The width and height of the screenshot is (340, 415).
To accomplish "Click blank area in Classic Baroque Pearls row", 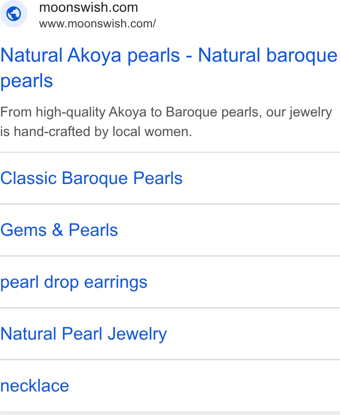I will [x=260, y=178].
